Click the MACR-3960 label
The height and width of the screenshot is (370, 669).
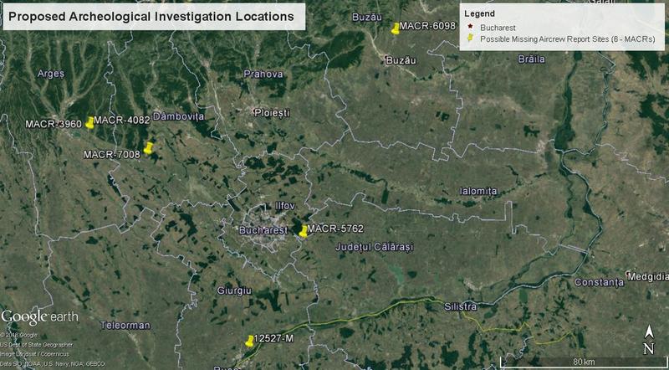(x=54, y=125)
